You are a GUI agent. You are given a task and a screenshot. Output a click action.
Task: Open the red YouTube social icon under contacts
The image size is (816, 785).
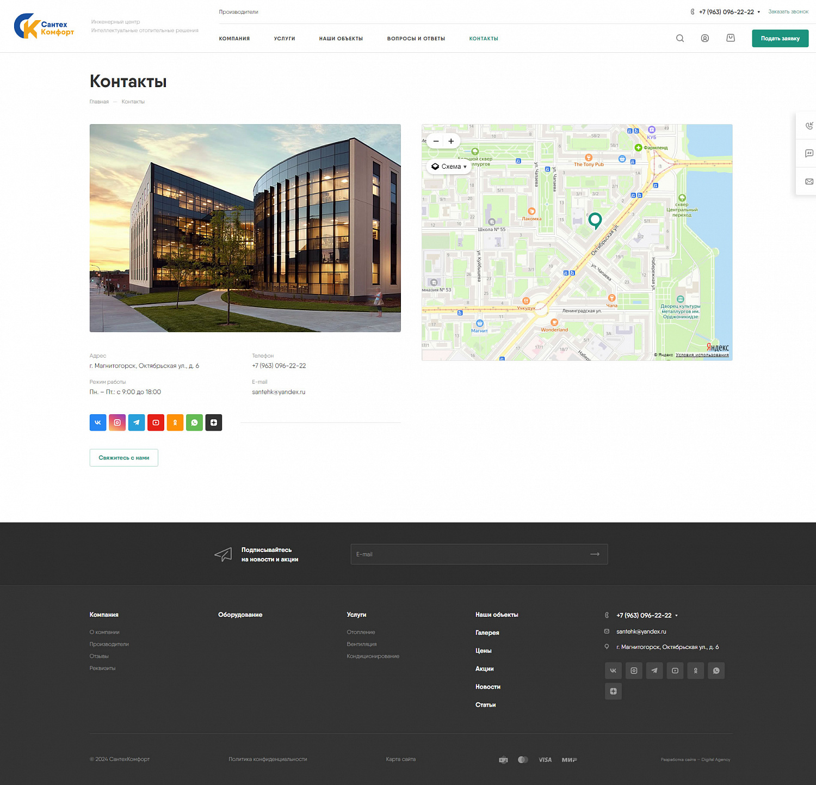coord(156,422)
